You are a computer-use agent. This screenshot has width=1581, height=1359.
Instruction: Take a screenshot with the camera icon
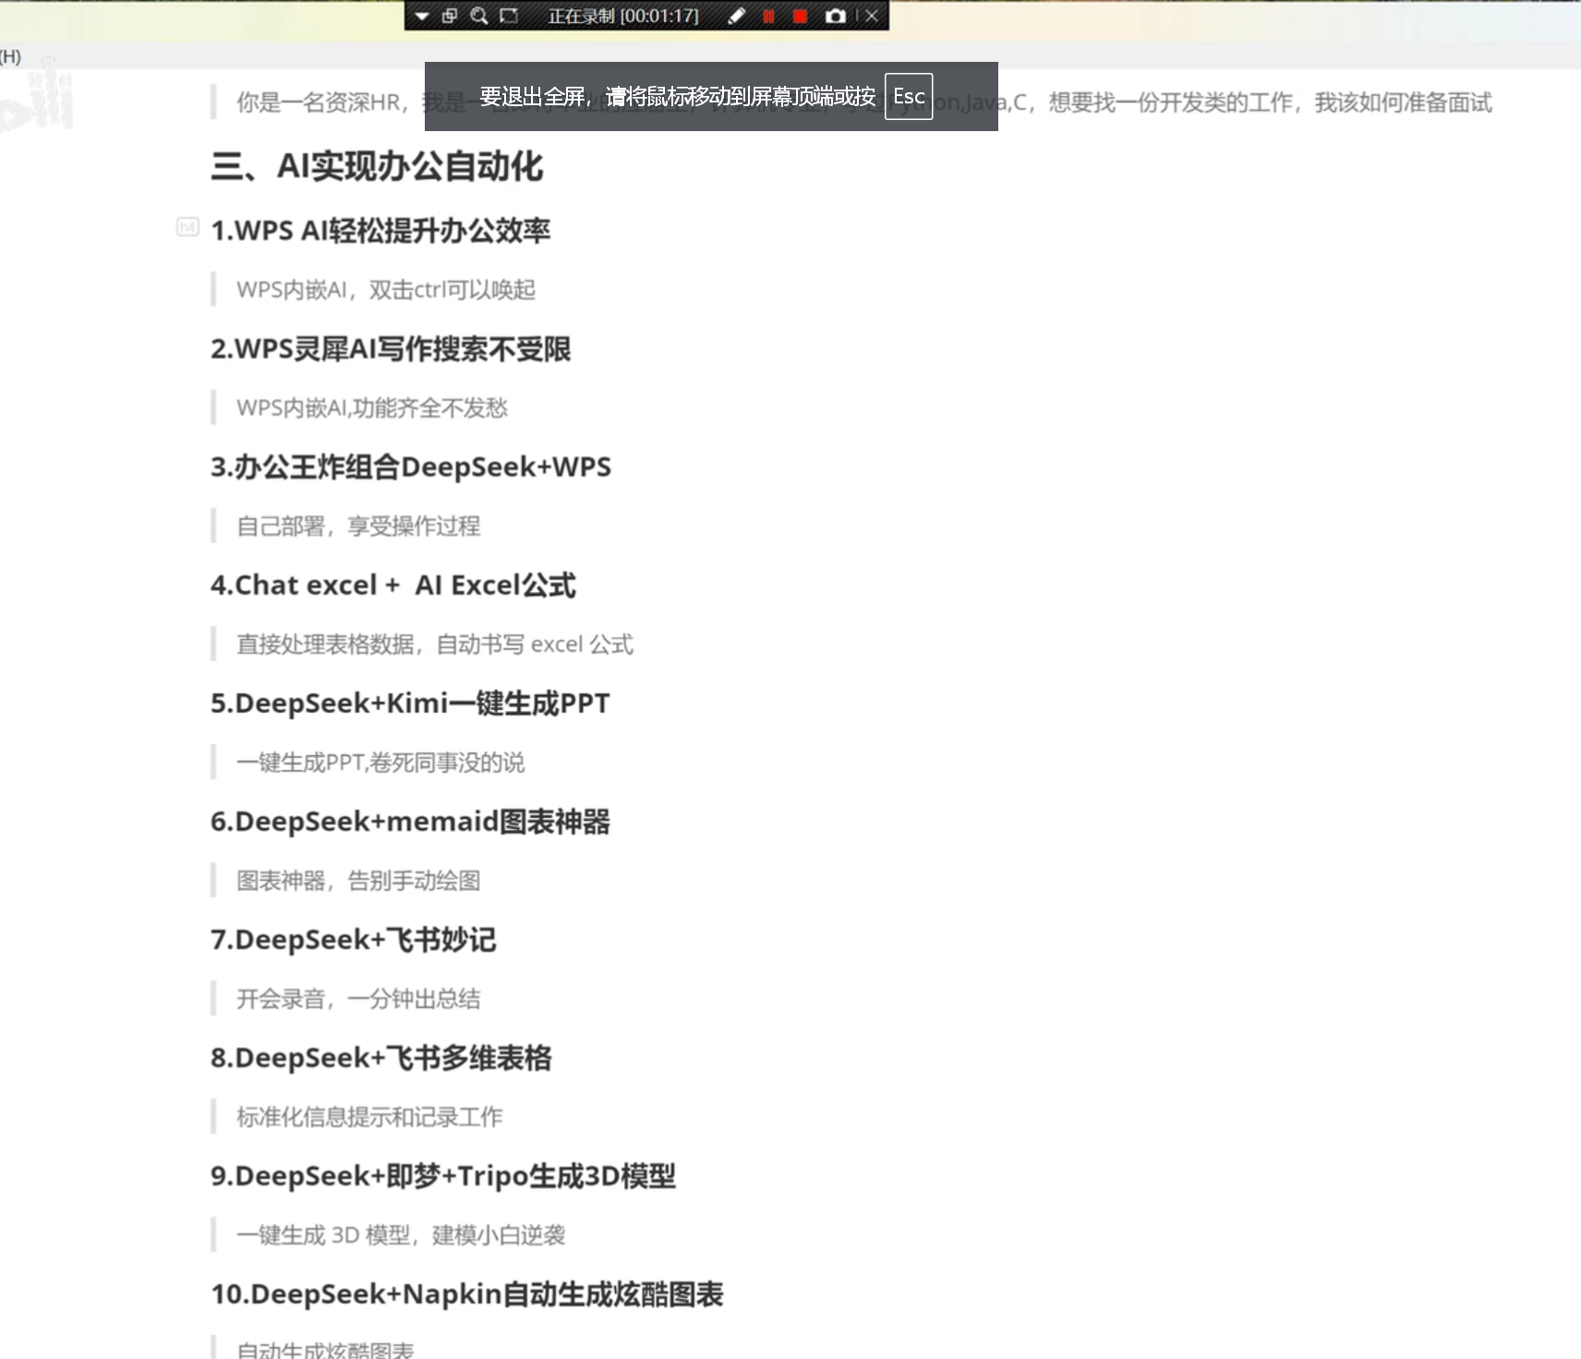tap(836, 16)
